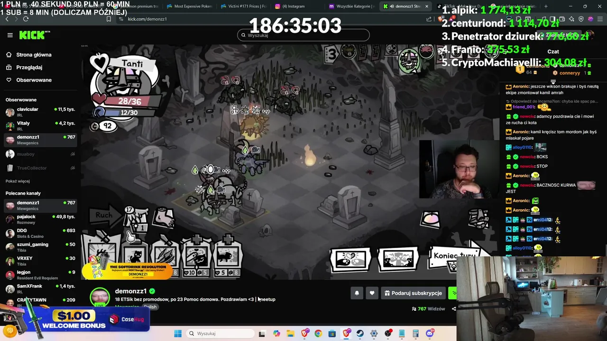
Task: Toggle follow heart for demonzz1
Action: pyautogui.click(x=372, y=293)
